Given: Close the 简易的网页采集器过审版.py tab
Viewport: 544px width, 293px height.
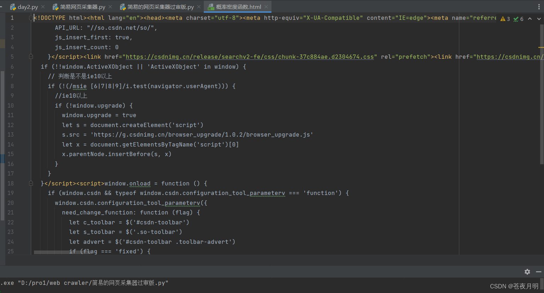Looking at the screenshot, I should tap(199, 7).
